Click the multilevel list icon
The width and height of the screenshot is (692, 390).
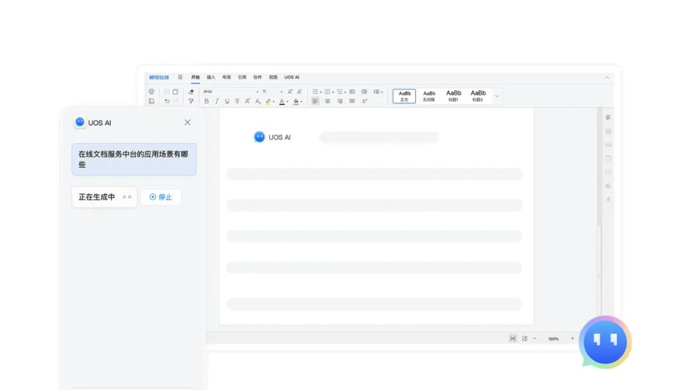(340, 92)
